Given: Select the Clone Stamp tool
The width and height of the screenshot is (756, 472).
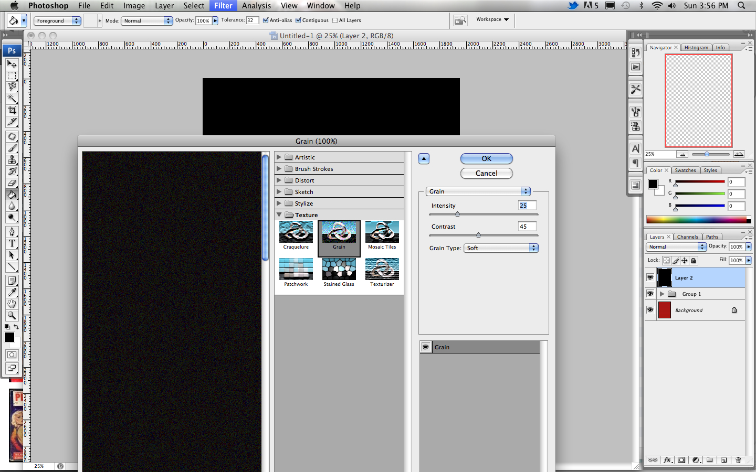Looking at the screenshot, I should [x=12, y=159].
